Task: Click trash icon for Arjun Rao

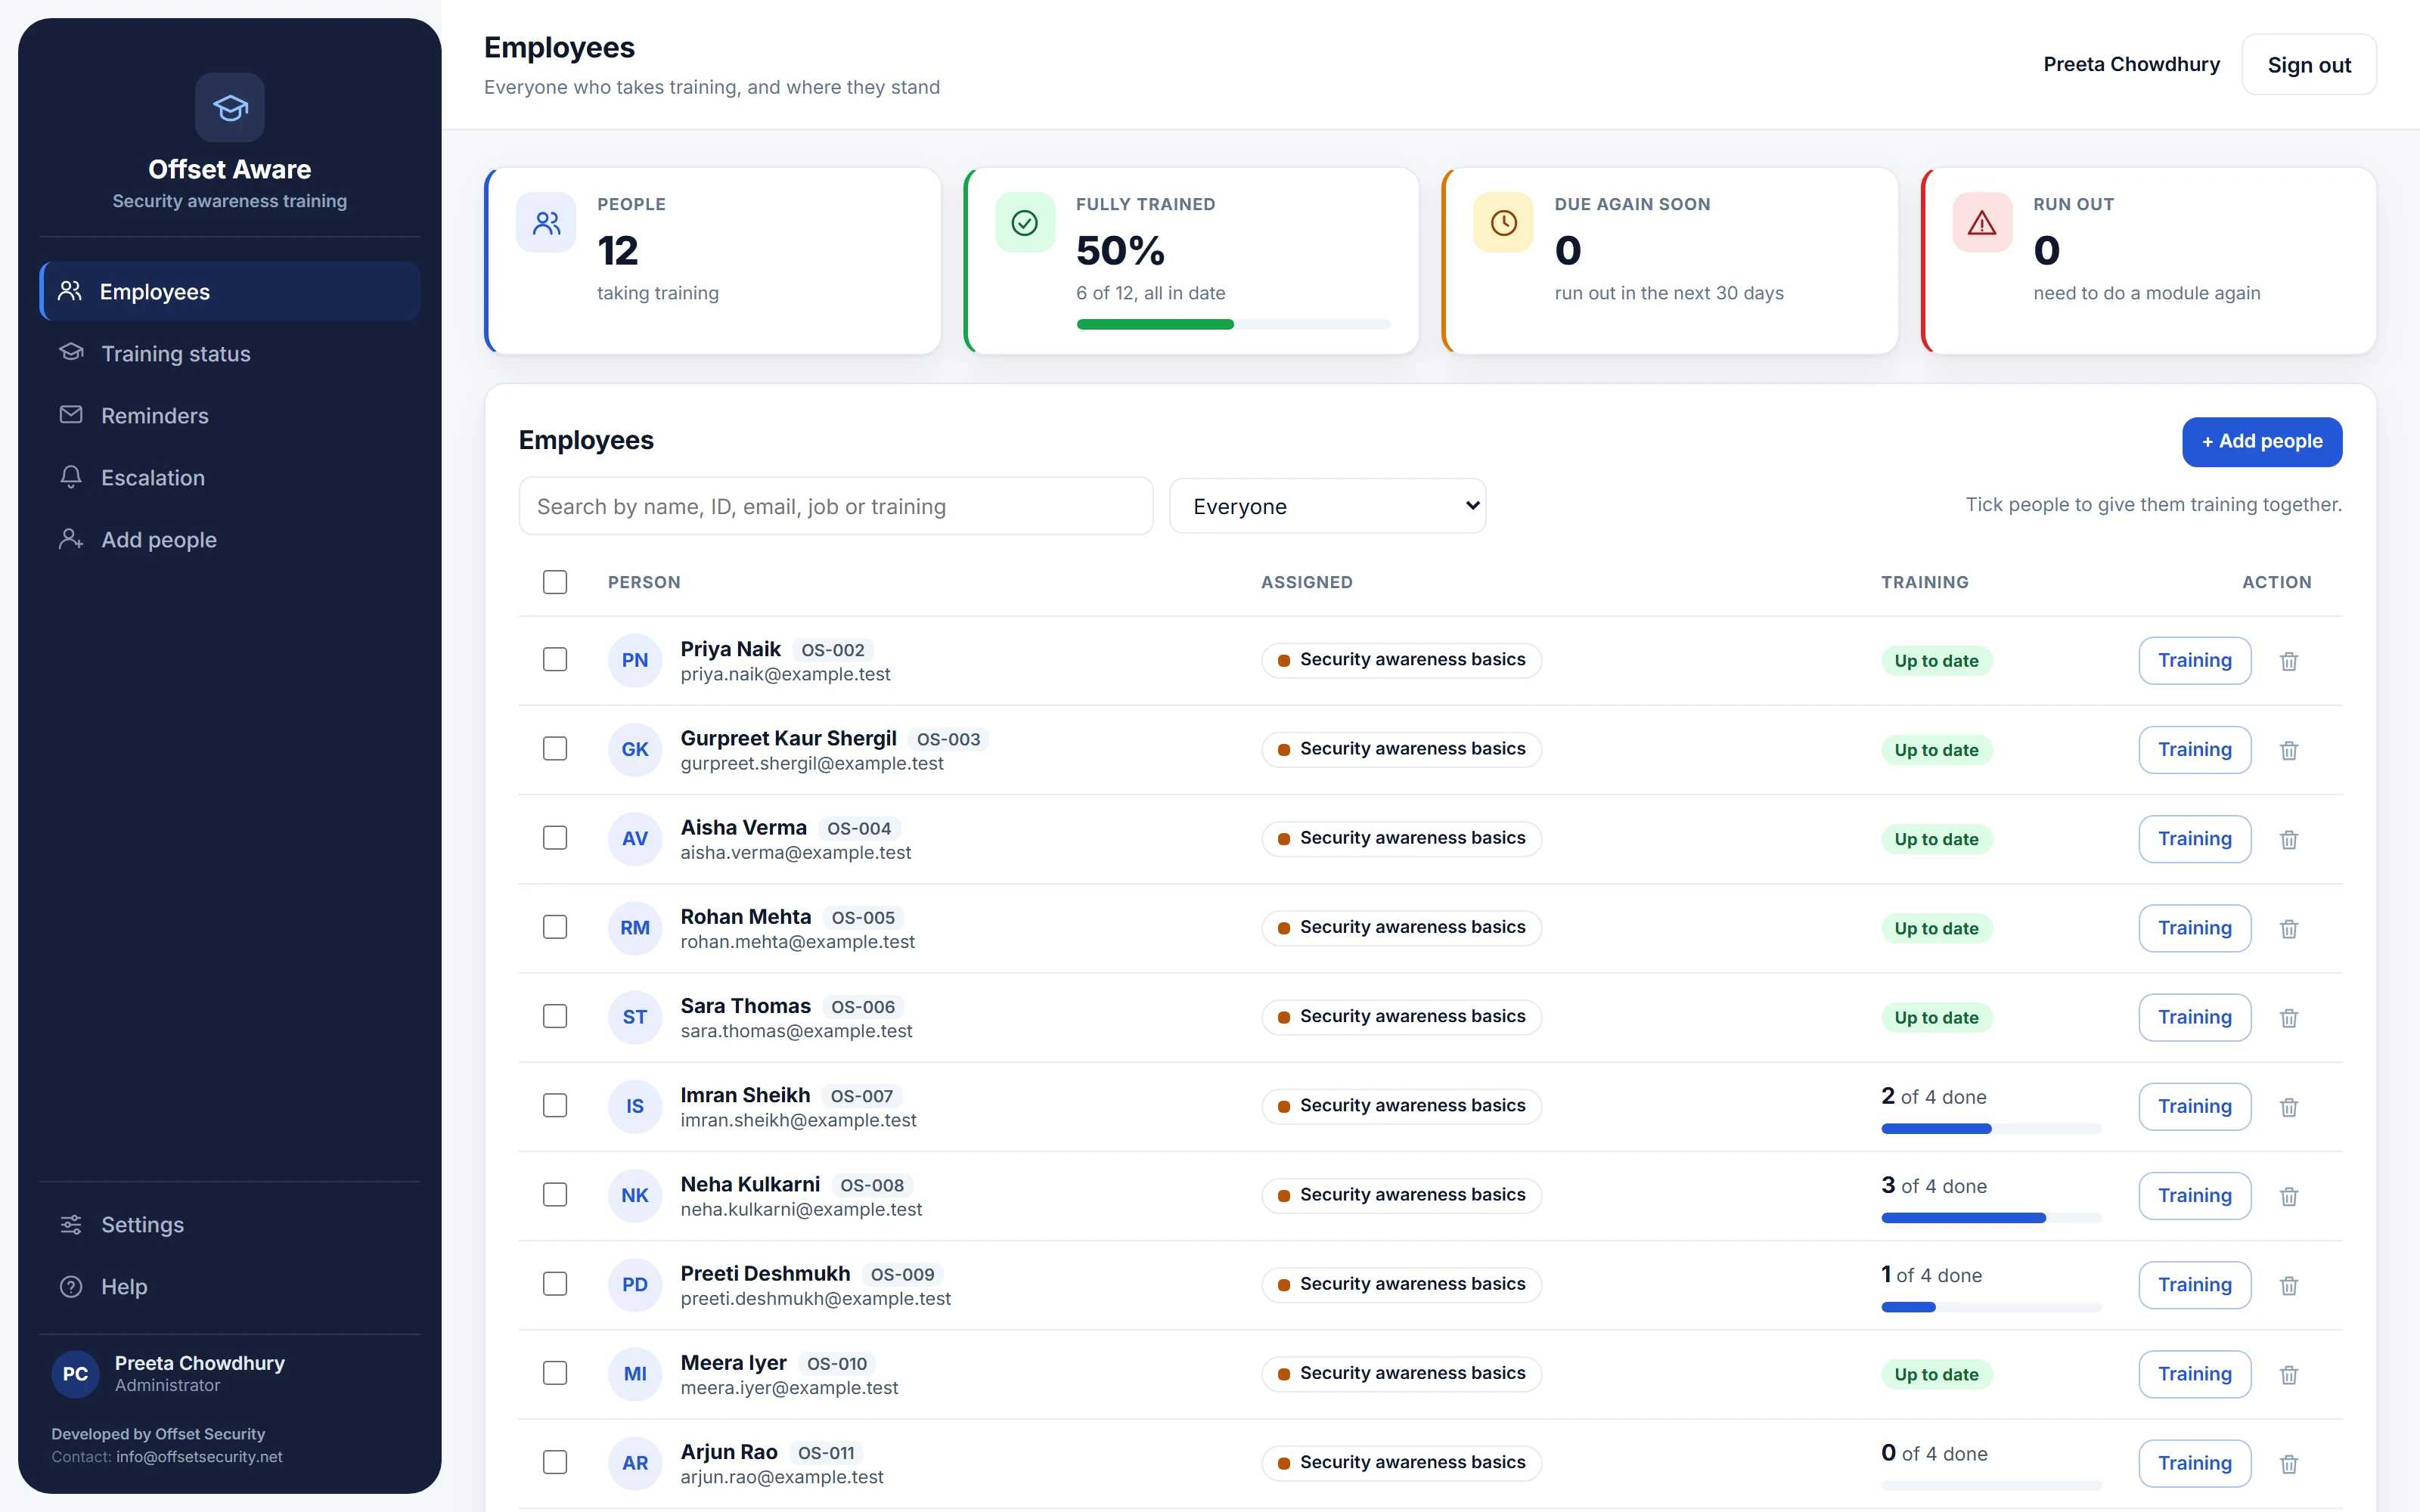Action: pyautogui.click(x=2288, y=1464)
